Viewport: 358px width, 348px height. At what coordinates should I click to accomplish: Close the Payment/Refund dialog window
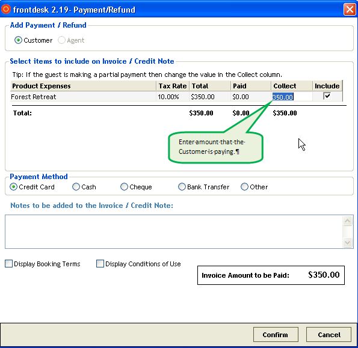(350, 10)
